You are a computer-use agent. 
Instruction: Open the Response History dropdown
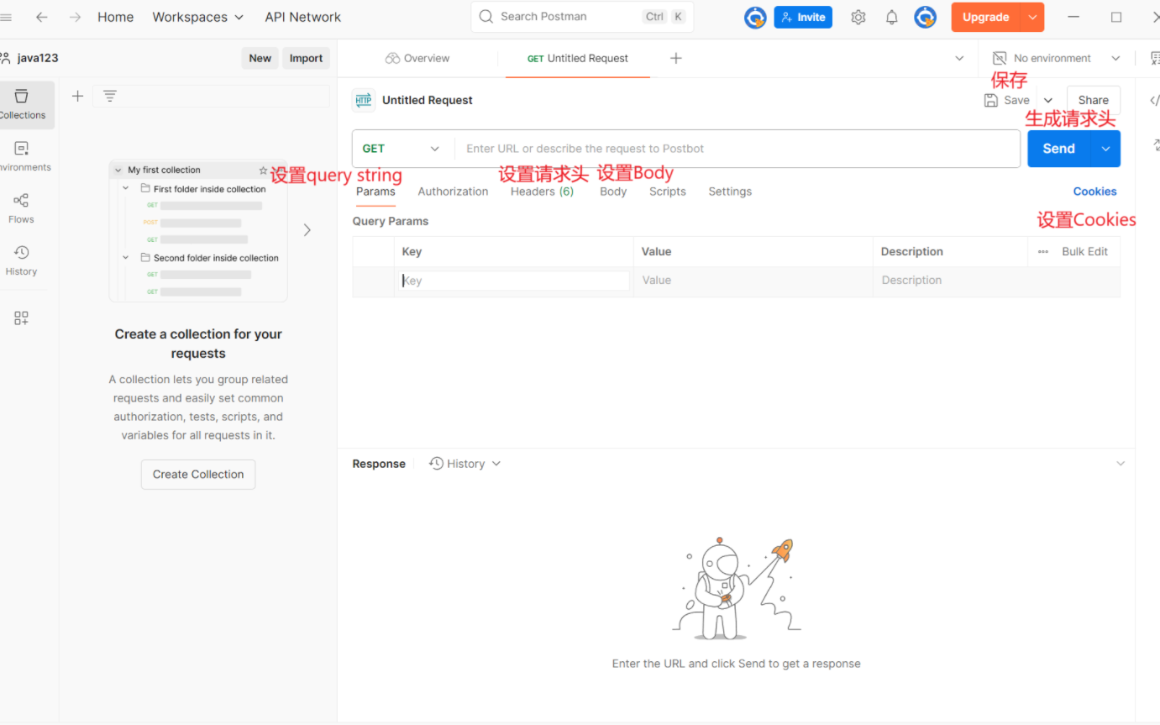click(465, 464)
